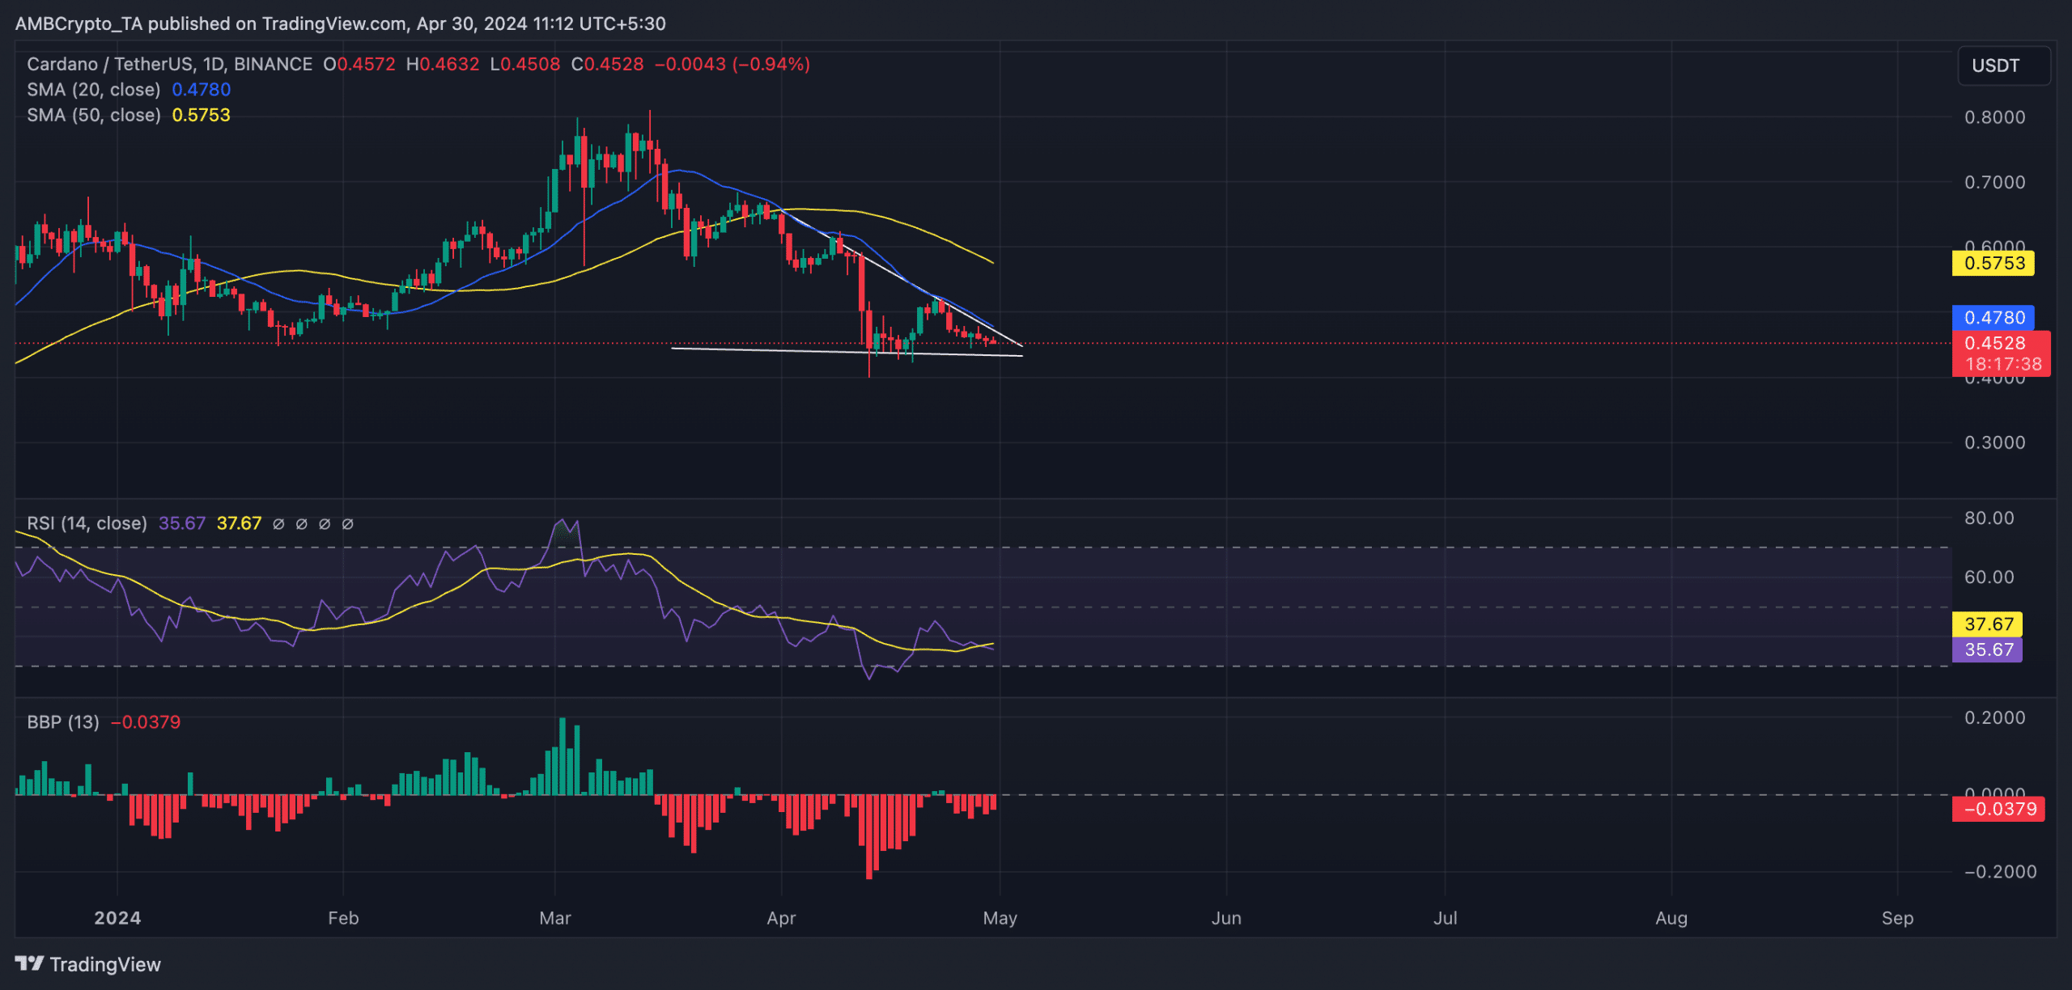
Task: Click the close price C0.4528 value
Action: [x=608, y=64]
